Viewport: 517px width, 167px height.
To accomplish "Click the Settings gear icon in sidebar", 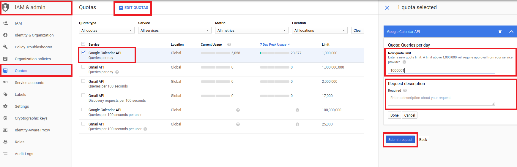I will (x=5, y=106).
